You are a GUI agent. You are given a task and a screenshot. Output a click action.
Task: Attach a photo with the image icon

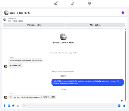[x=9, y=106]
